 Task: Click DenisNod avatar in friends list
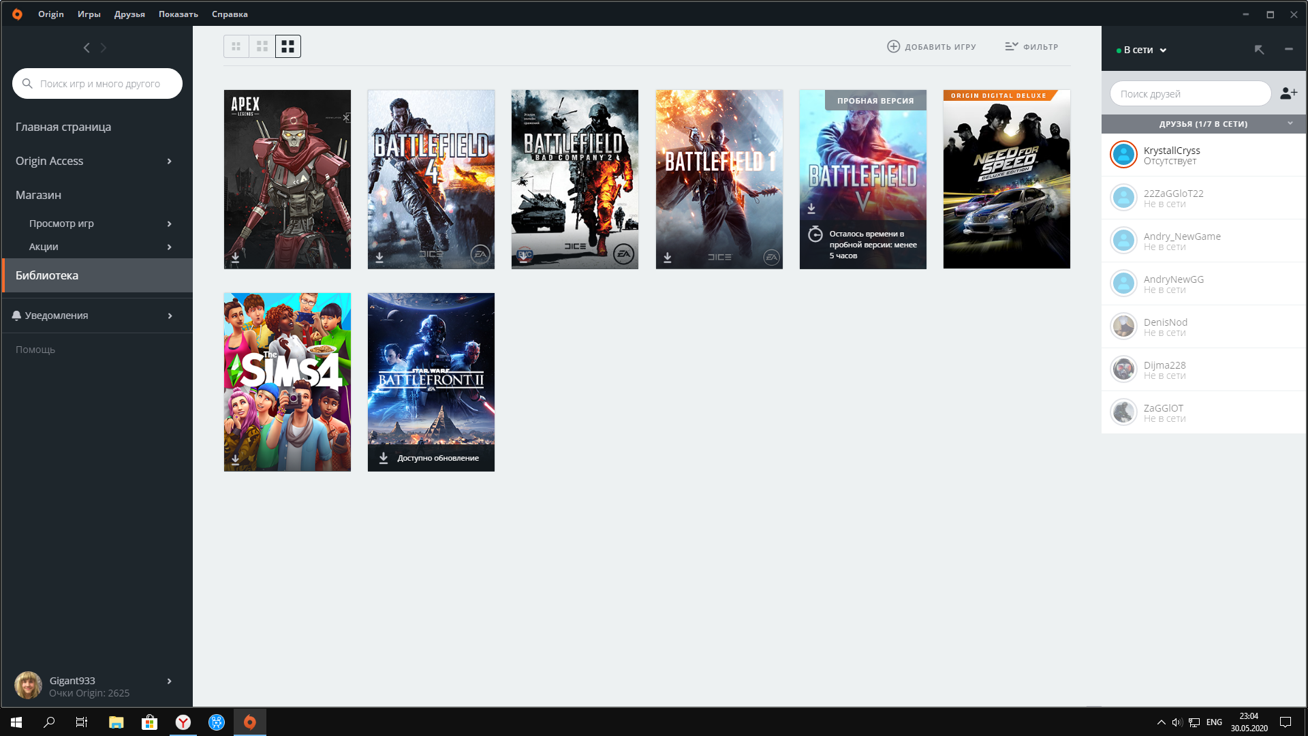coord(1123,326)
